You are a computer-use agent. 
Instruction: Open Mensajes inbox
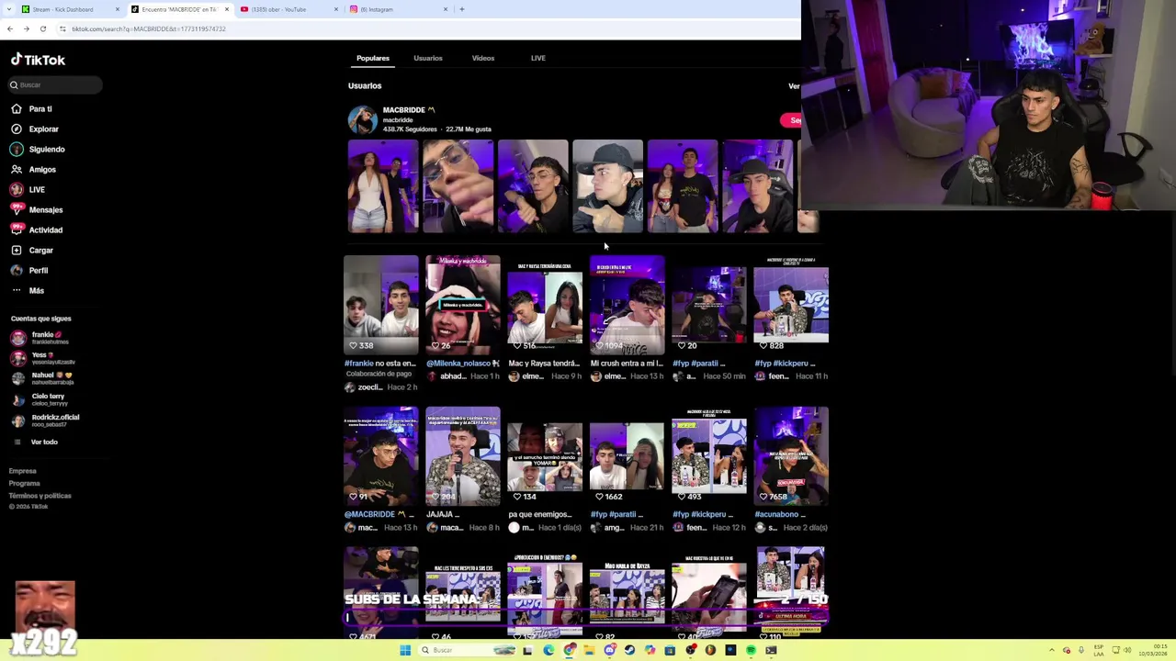37,209
